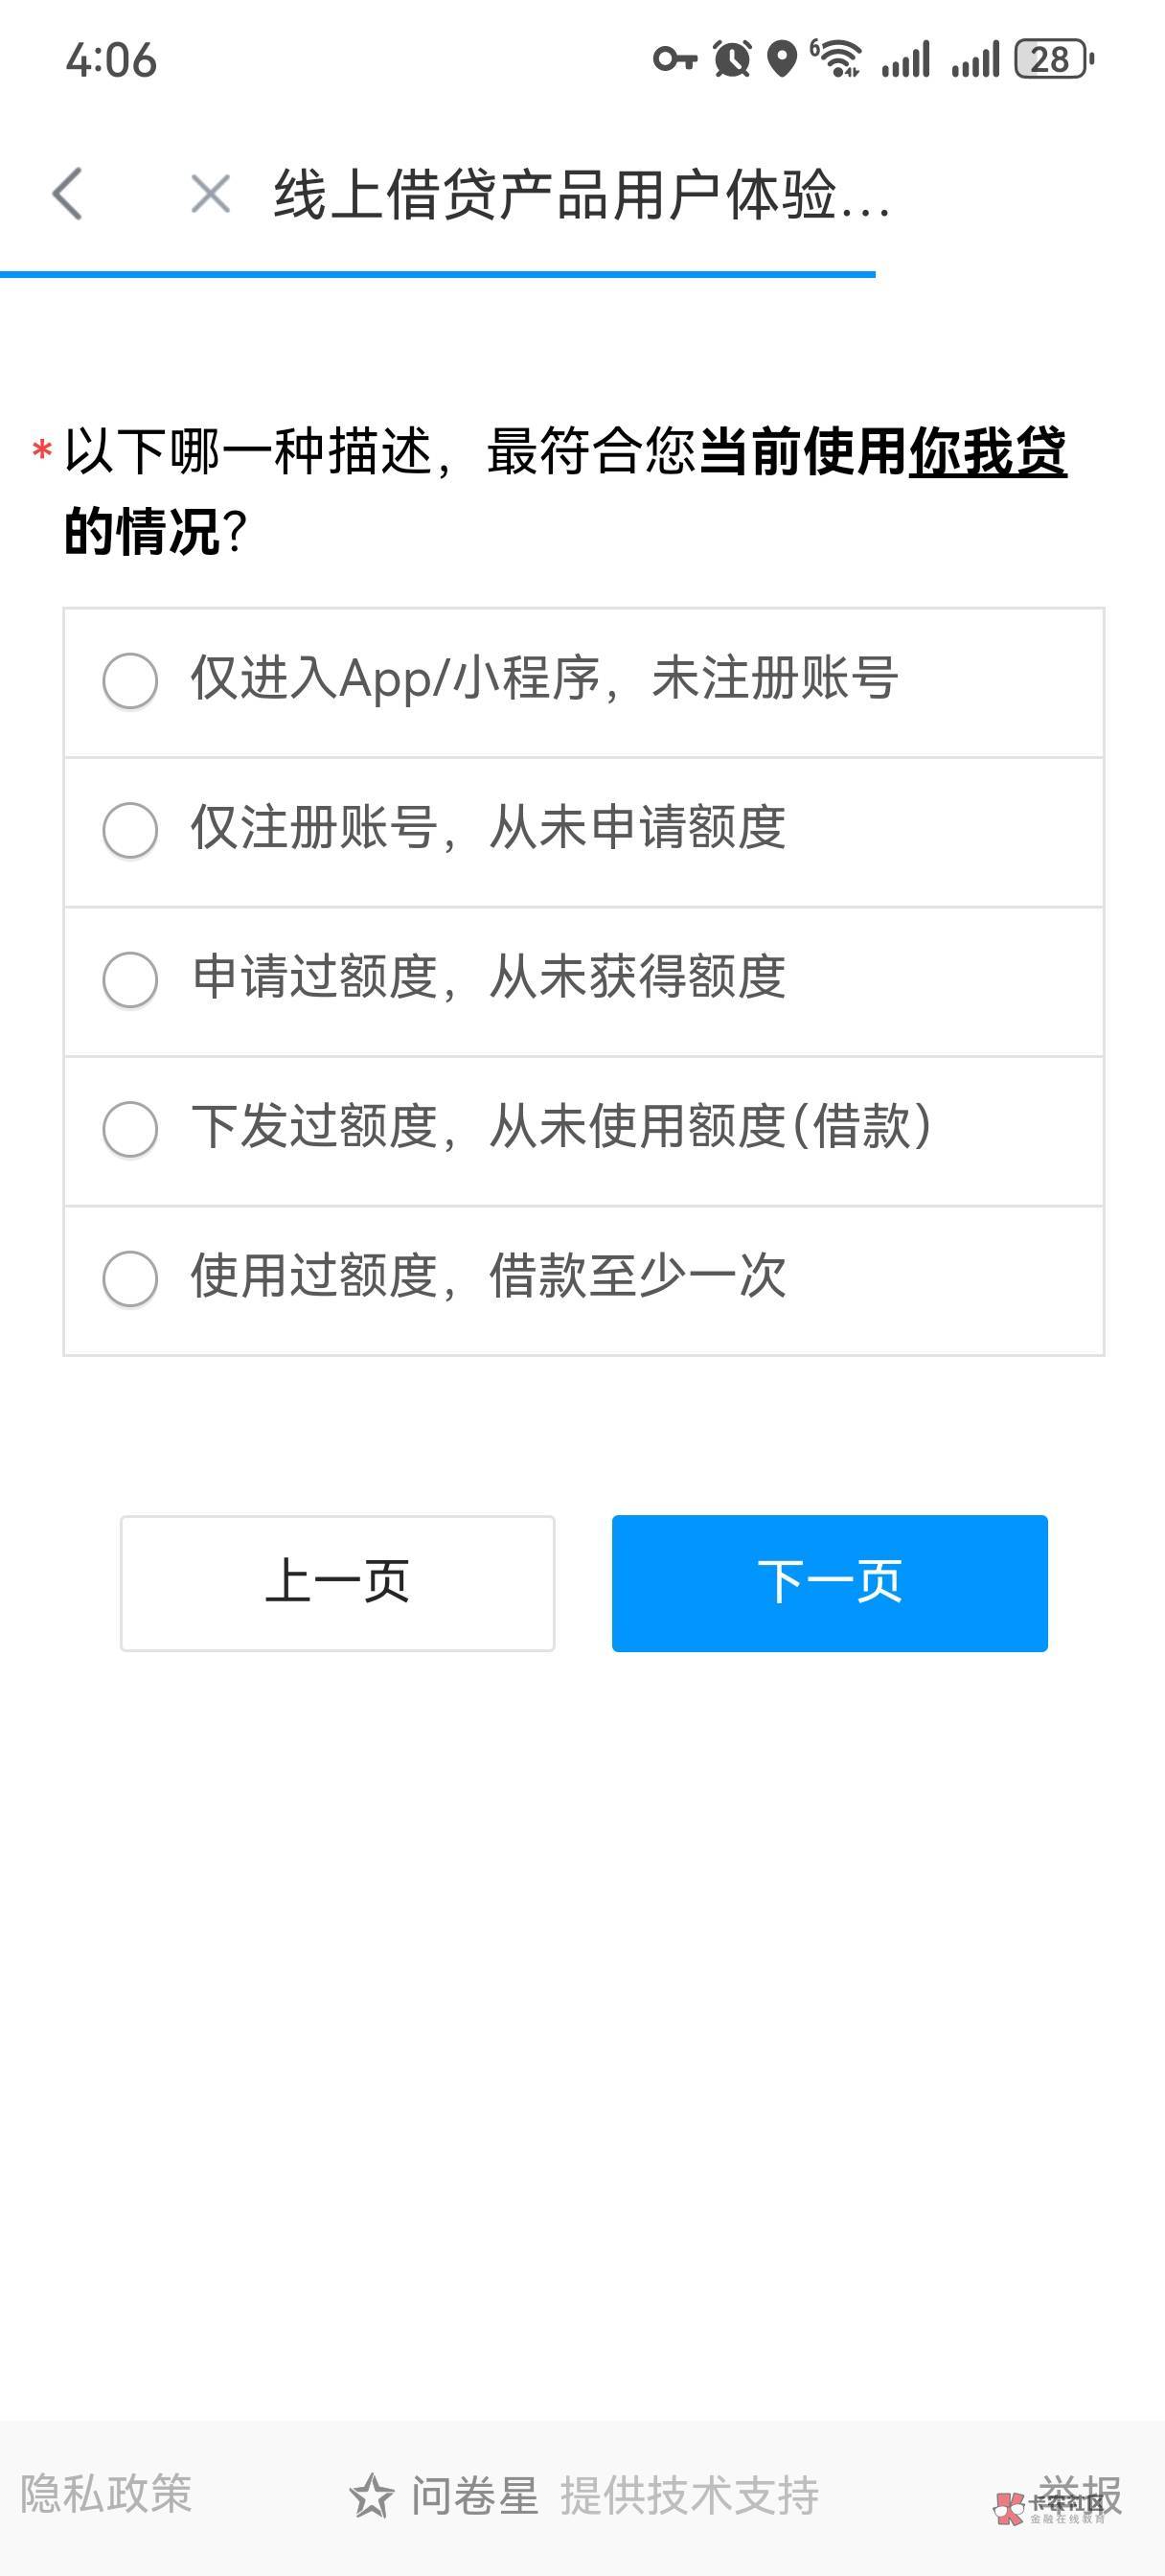Tap the star icon beside 问卷星
1165x2576 pixels.
(x=371, y=2495)
